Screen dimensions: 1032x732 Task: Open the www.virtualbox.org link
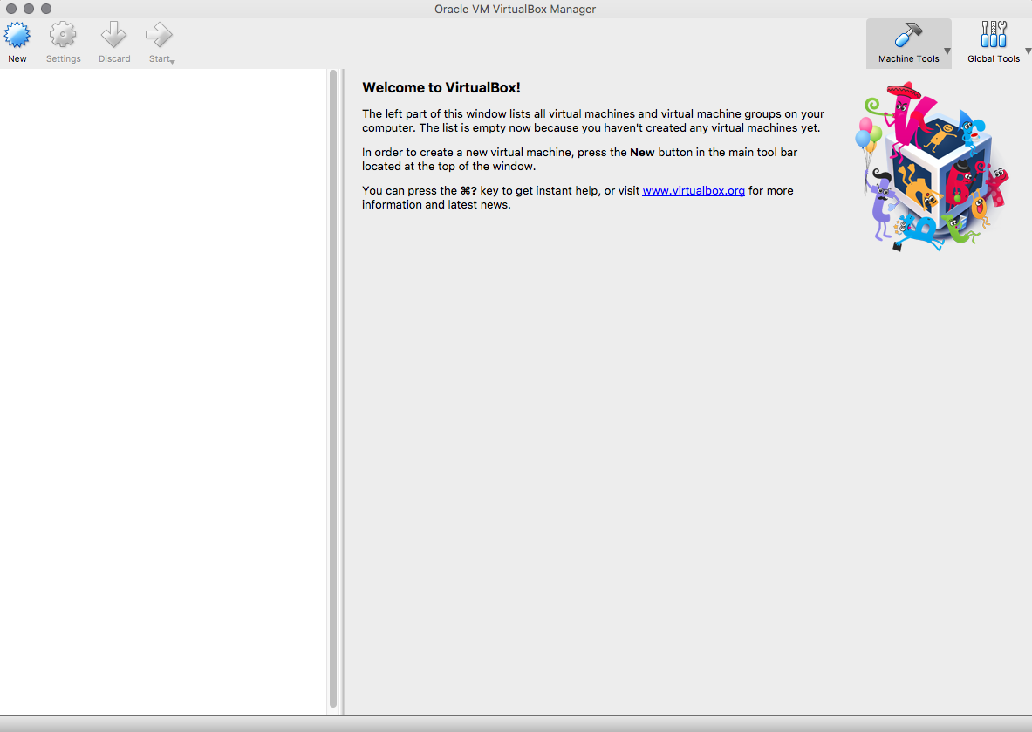(694, 190)
